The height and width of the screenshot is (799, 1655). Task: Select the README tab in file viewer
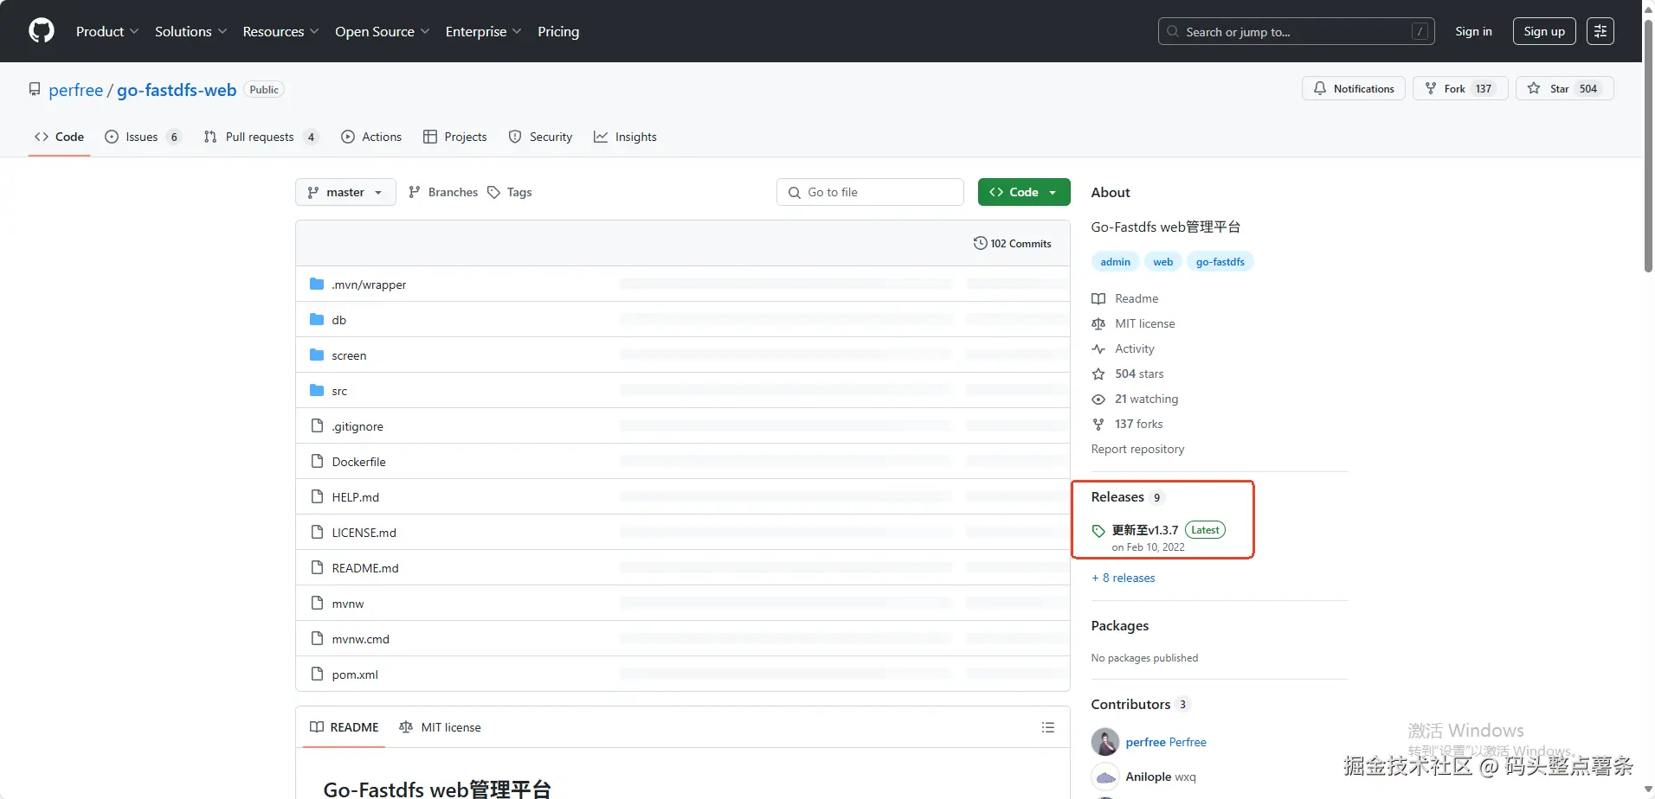pyautogui.click(x=345, y=727)
